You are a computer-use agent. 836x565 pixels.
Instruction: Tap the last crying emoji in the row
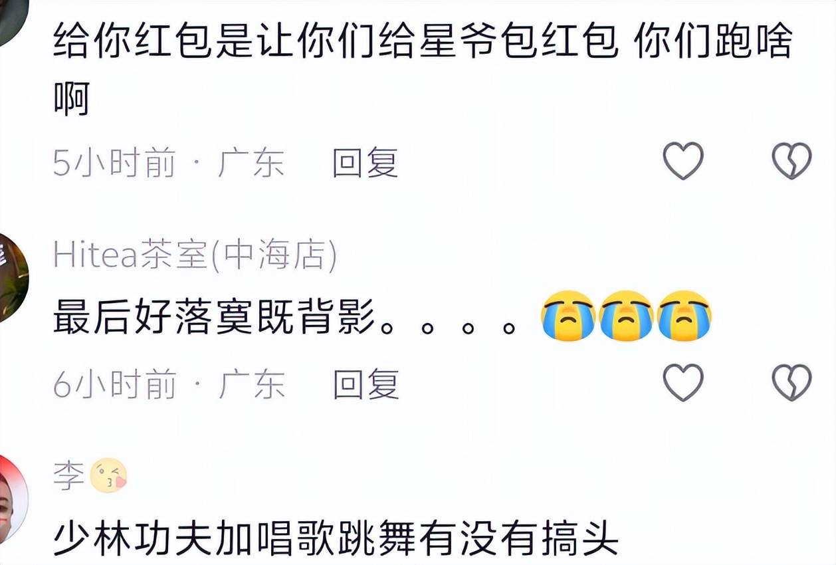[x=684, y=316]
